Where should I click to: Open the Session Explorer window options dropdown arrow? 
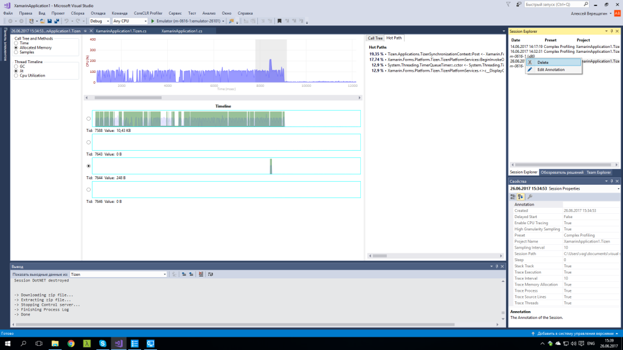(x=607, y=32)
